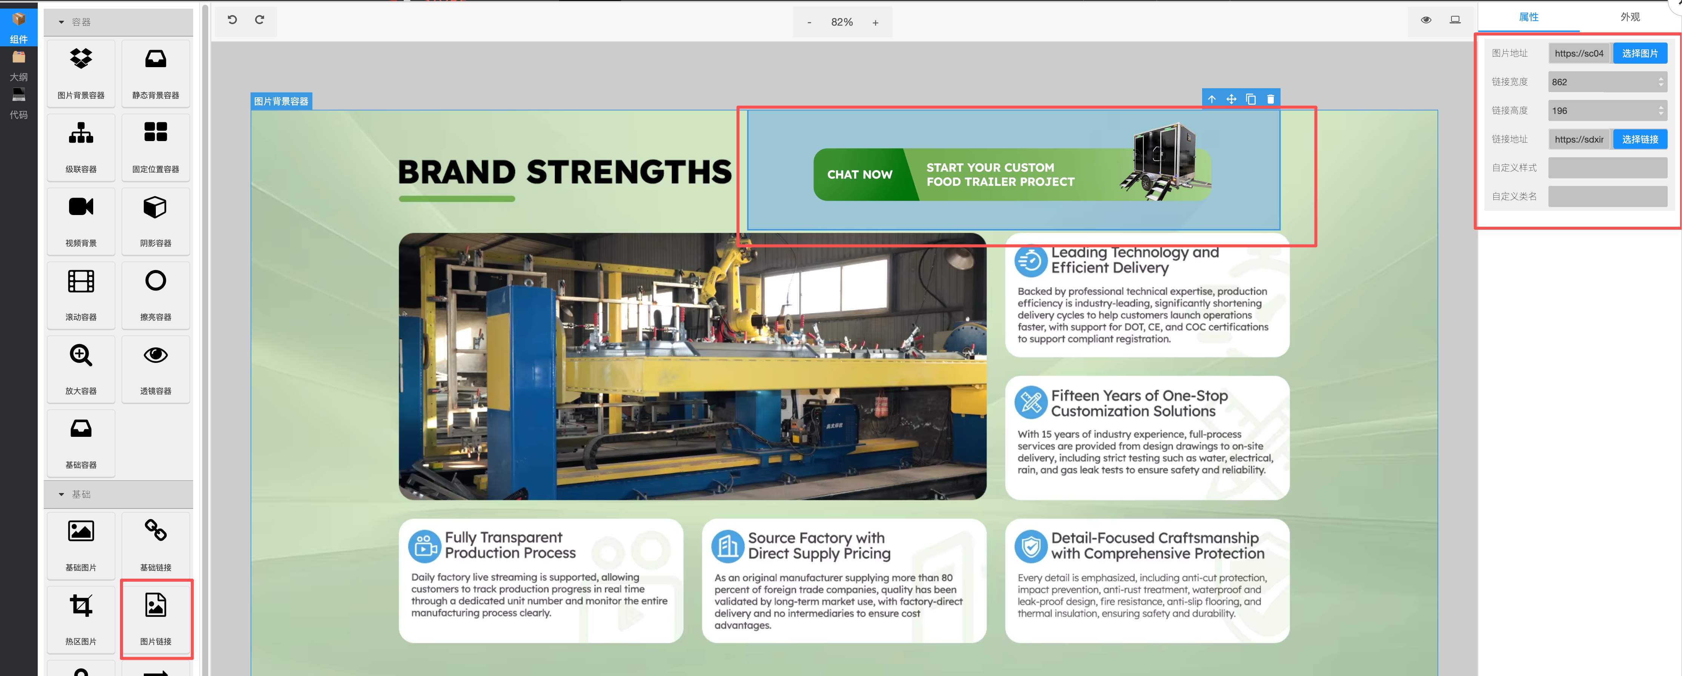The height and width of the screenshot is (676, 1682).
Task: Switch device view with the laptop icon
Action: (1455, 20)
